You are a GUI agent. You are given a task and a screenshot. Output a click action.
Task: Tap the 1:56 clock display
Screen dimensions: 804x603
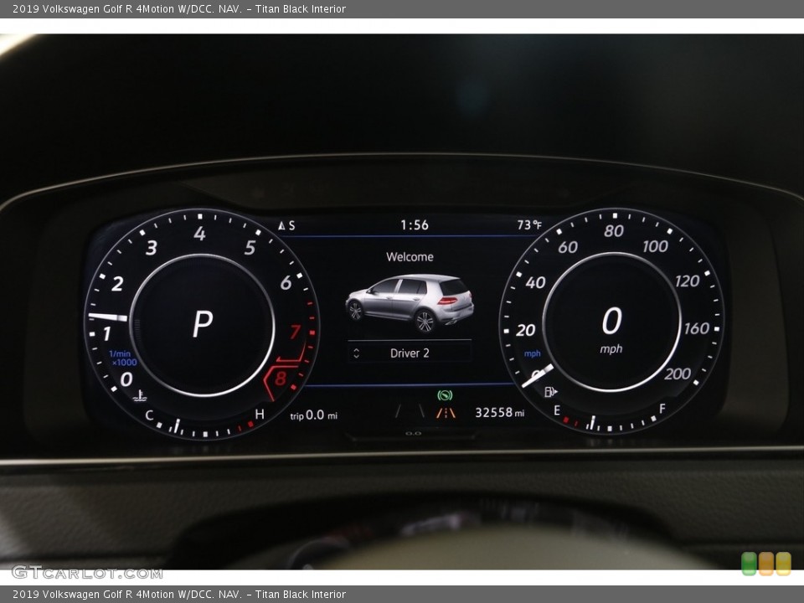coord(415,225)
